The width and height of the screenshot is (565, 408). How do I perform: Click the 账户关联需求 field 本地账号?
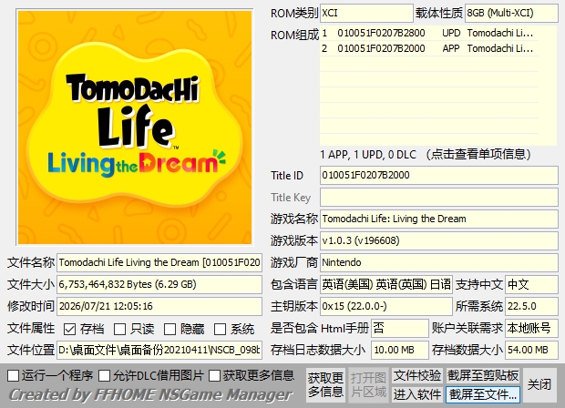[x=531, y=328]
